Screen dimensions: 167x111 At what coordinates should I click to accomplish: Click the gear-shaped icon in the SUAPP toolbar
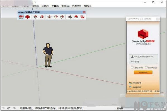coord(70,17)
